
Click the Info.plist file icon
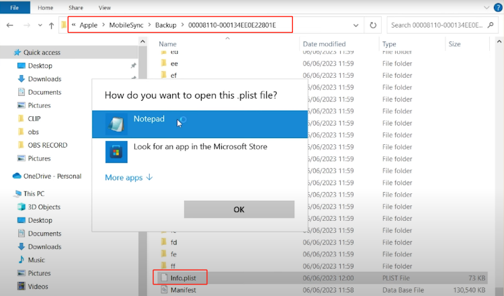click(164, 278)
